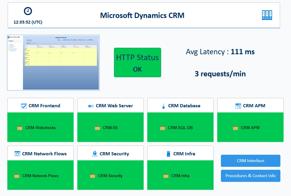
Task: Click the CRM Security padlock icon
Action: [x=95, y=154]
